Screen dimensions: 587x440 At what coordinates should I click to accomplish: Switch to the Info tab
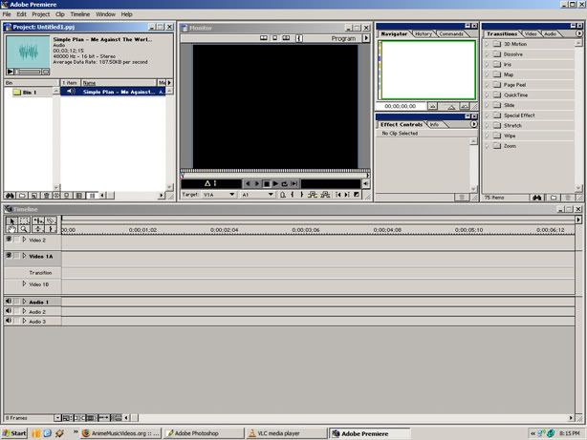[x=434, y=124]
